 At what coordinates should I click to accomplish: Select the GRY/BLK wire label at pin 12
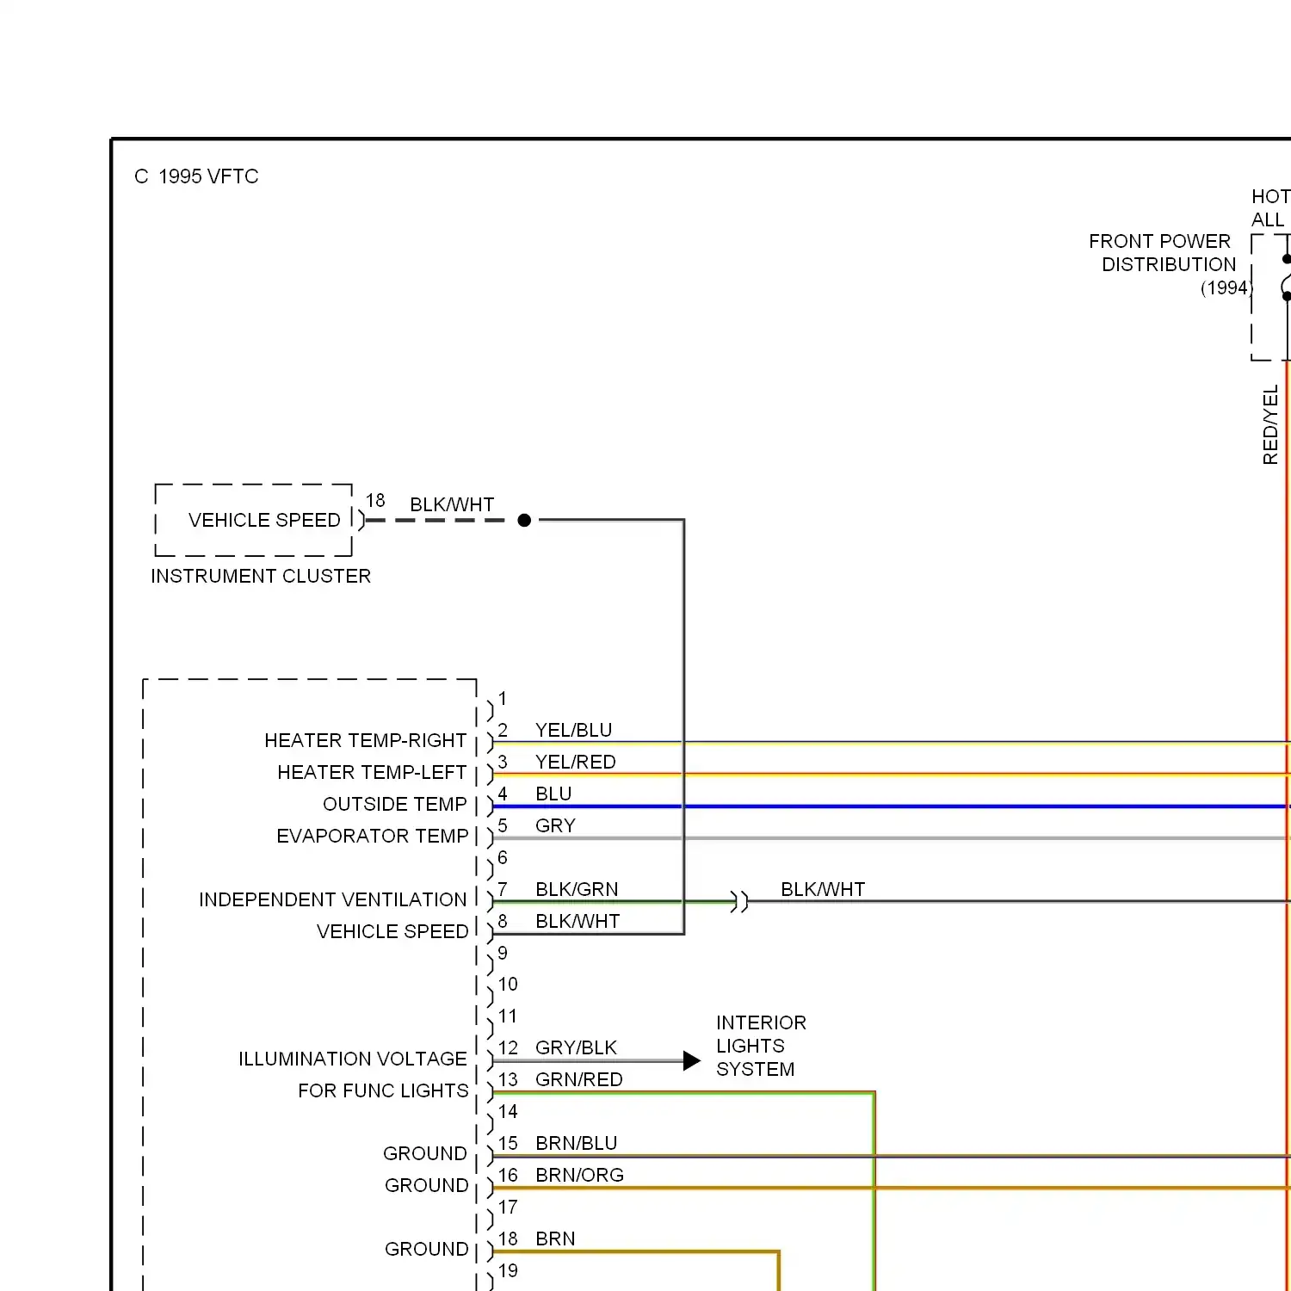(x=576, y=1047)
